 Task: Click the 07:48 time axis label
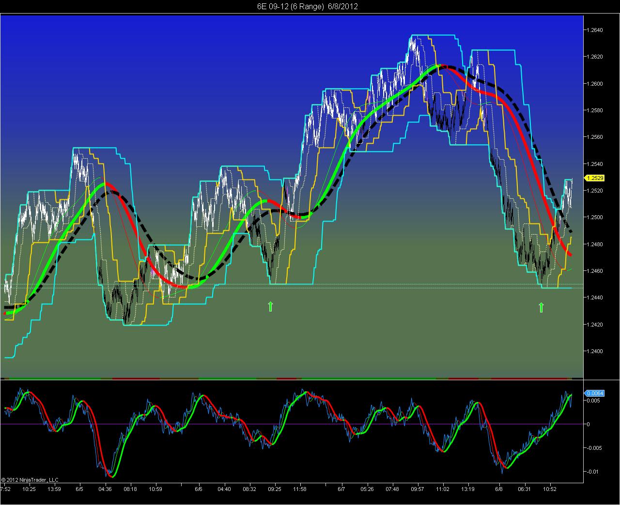click(x=392, y=489)
